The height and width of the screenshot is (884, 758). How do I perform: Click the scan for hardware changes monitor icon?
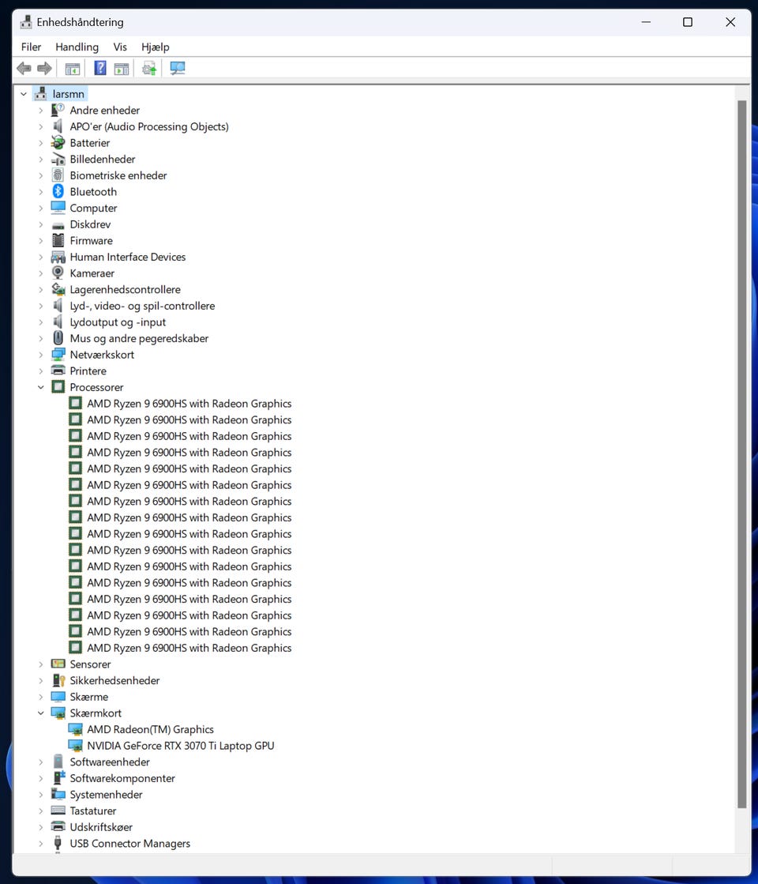178,68
